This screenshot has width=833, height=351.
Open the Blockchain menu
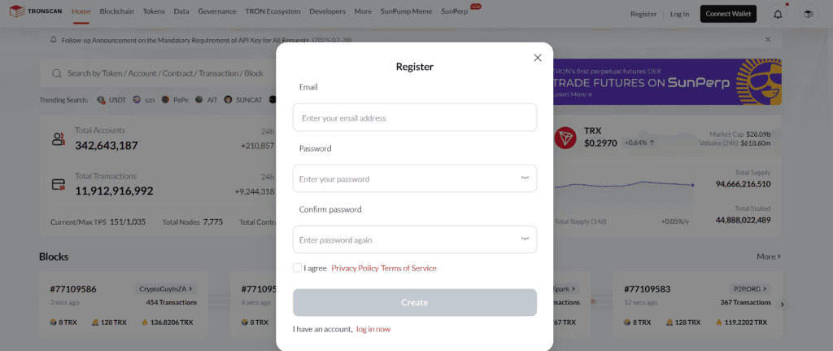[x=117, y=12]
